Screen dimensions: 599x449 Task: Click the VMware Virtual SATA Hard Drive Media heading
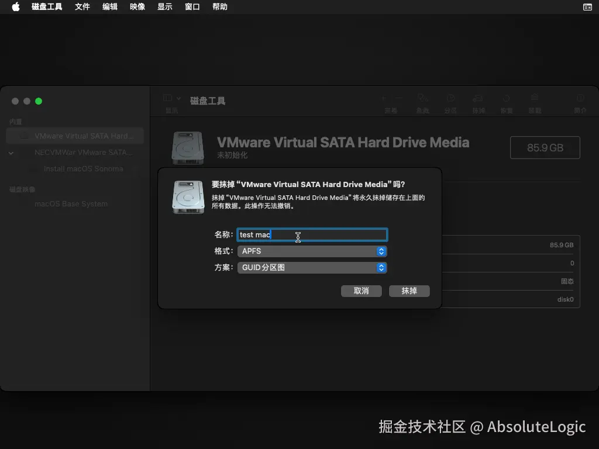coord(343,143)
